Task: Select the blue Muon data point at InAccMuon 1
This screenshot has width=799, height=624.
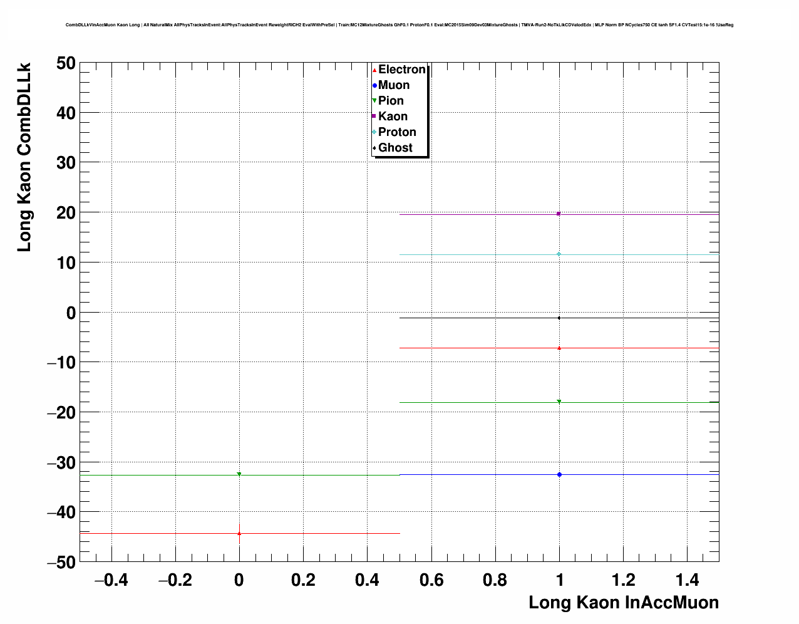Action: point(559,475)
